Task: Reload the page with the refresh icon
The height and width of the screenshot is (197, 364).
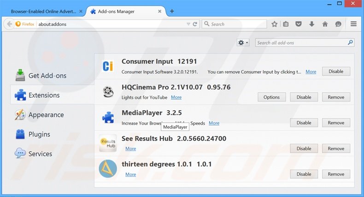Action: [195, 24]
